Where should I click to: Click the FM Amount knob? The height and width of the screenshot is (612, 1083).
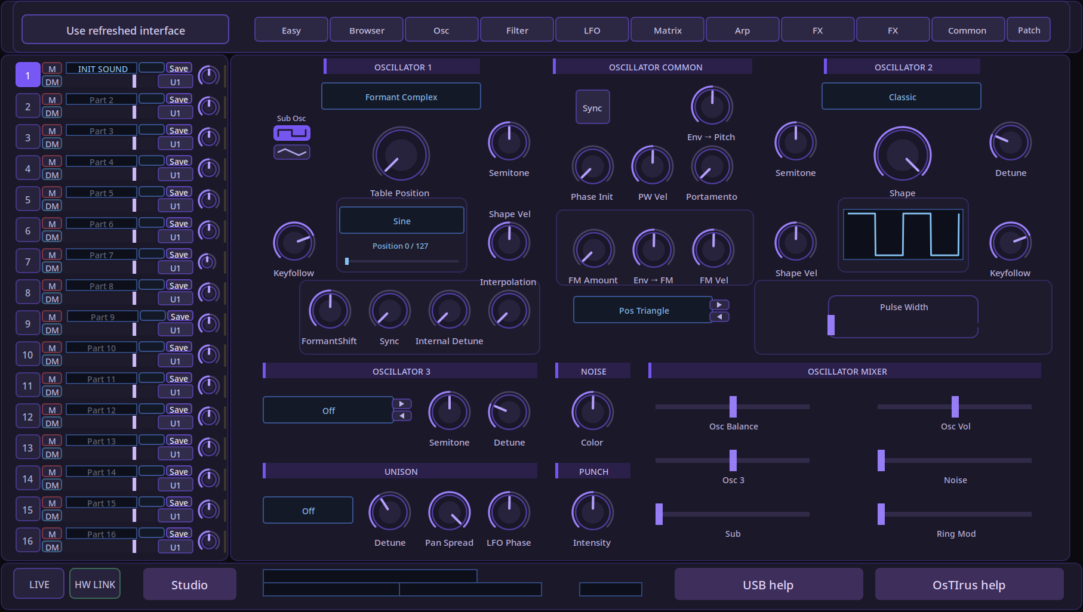click(593, 250)
